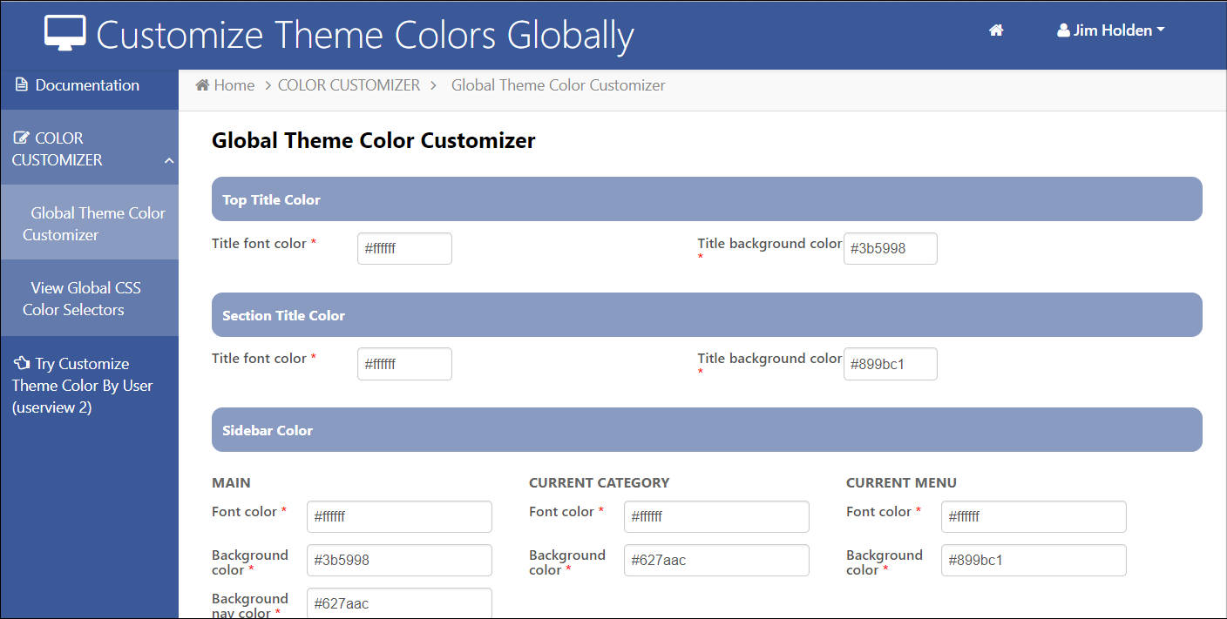
Task: Click the Documentation file icon in sidebar
Action: tap(22, 85)
